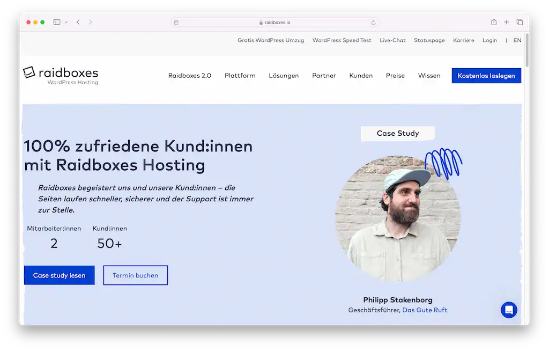Focus the raidboxes.io address bar
Screen dimensions: 549x351
click(x=274, y=23)
